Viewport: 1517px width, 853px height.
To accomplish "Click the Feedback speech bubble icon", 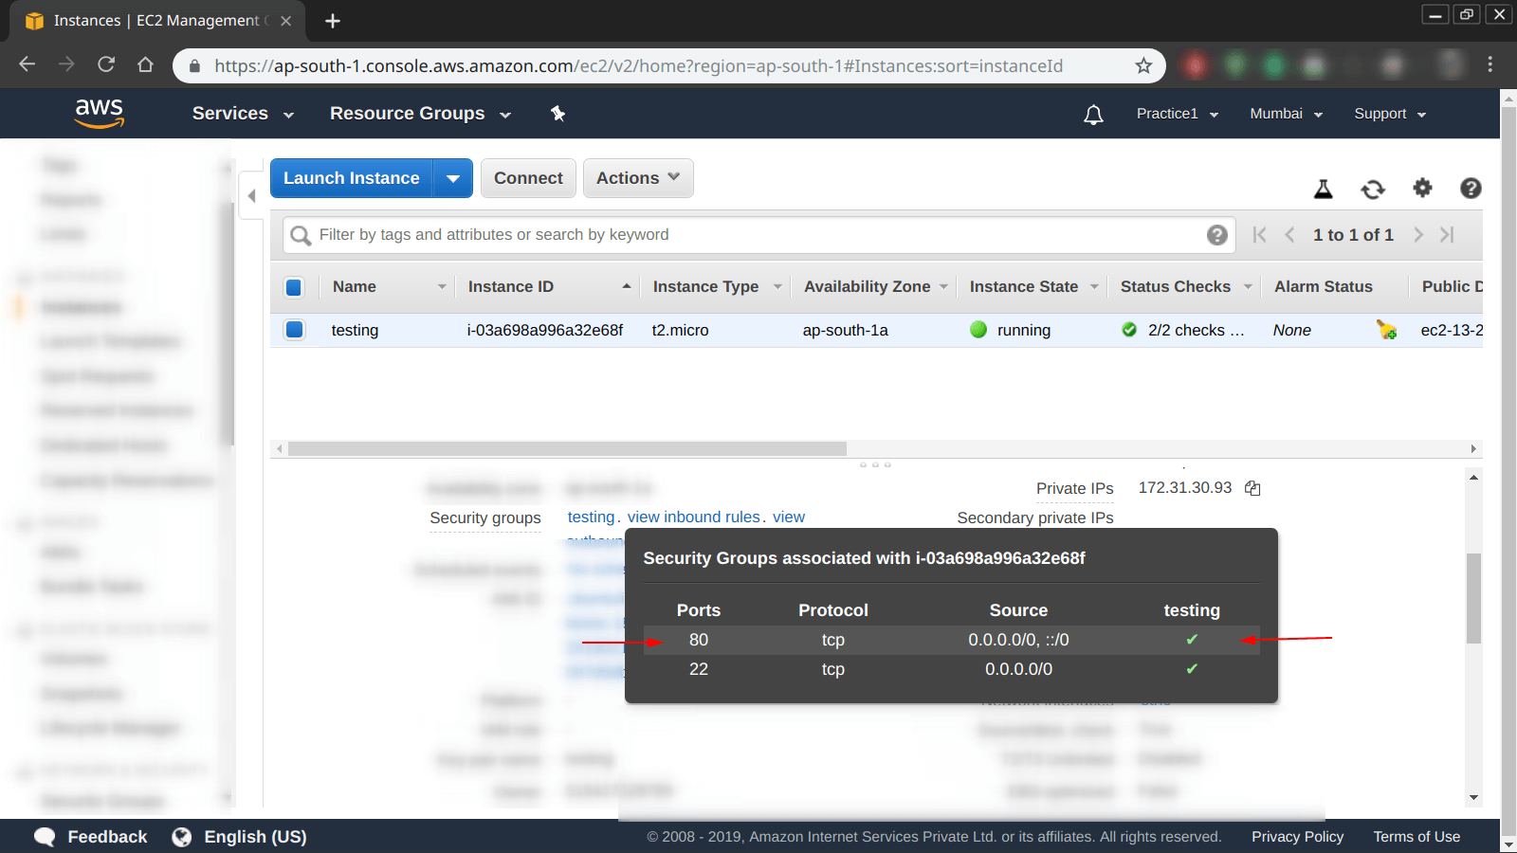I will tap(45, 837).
